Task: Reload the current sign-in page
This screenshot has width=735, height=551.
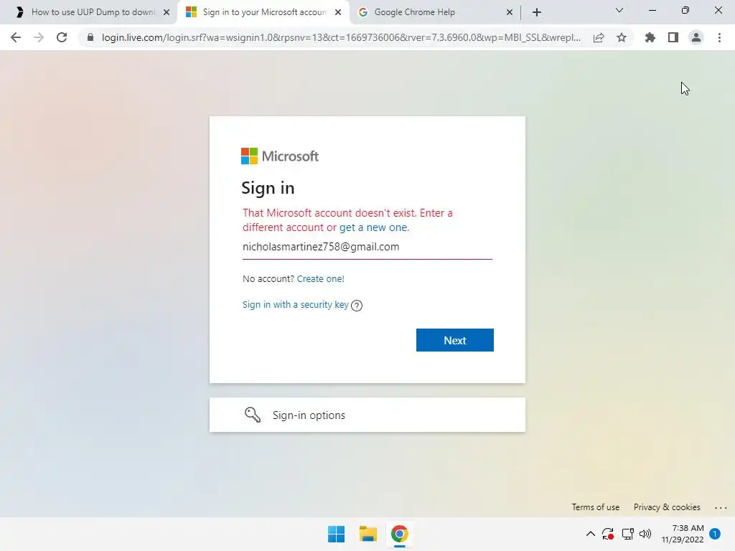Action: [62, 37]
